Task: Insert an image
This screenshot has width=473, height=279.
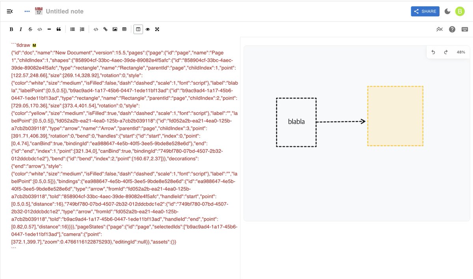Action: 115,29
